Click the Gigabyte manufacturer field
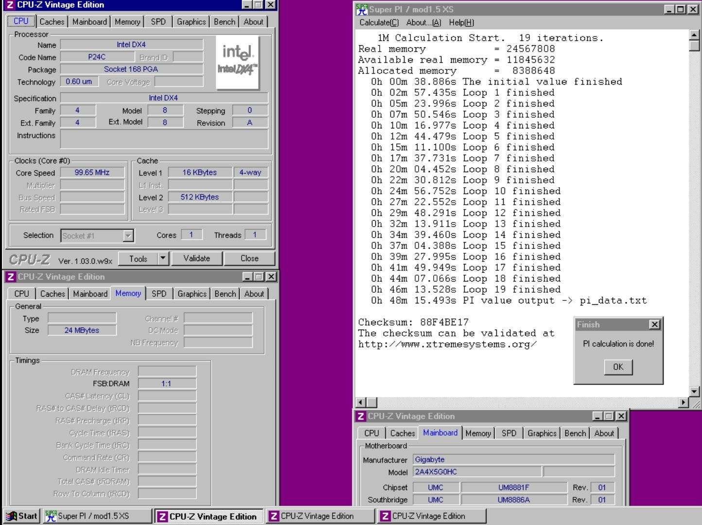702x525 pixels. (x=514, y=459)
